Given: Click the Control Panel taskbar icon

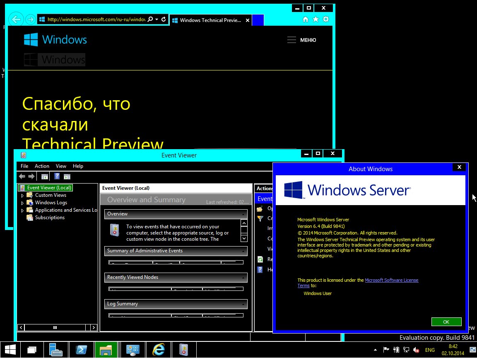Looking at the screenshot, I should click(x=132, y=350).
